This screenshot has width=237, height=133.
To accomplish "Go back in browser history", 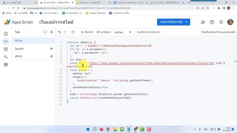I will (3, 8).
